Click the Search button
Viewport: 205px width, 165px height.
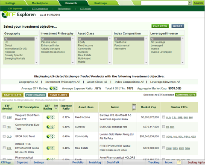[198, 3]
